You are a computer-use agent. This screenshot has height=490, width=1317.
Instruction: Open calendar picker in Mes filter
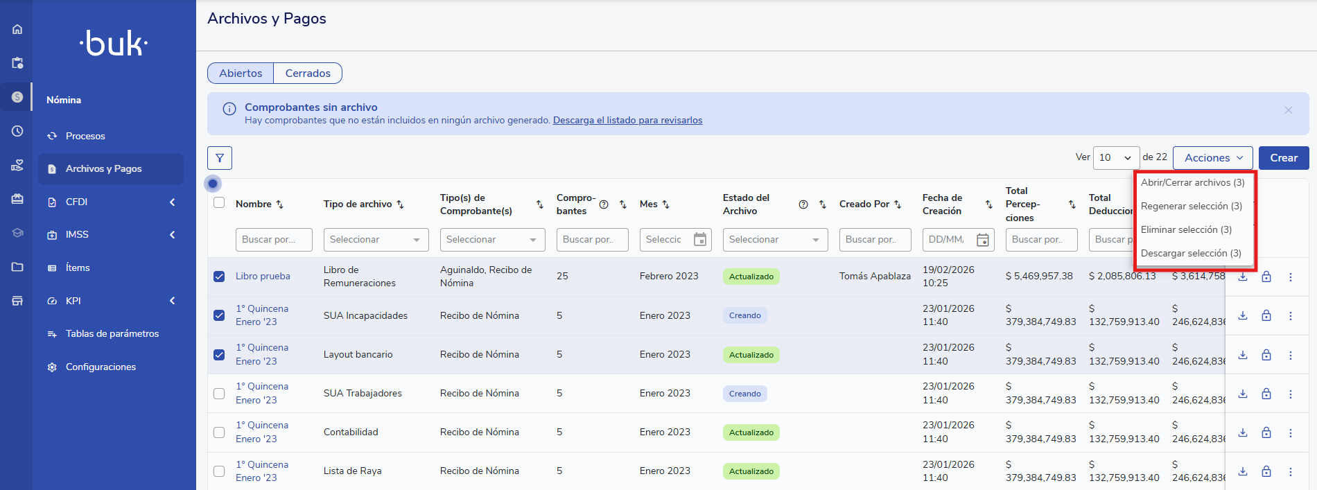point(700,240)
